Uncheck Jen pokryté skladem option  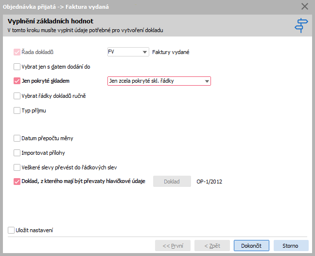click(x=17, y=81)
